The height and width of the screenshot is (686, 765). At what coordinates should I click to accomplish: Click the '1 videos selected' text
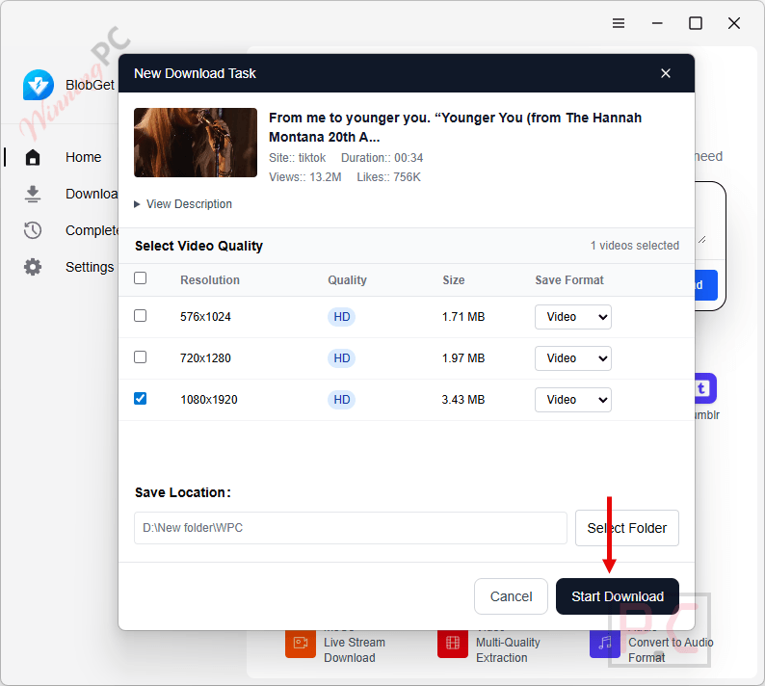[635, 246]
